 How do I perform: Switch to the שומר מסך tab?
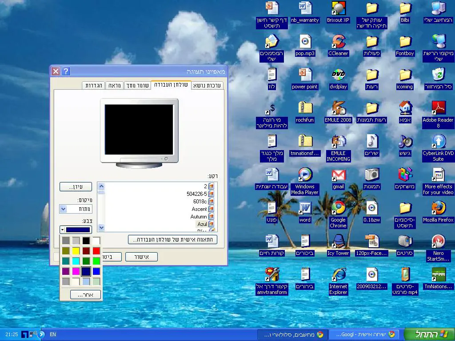[137, 85]
